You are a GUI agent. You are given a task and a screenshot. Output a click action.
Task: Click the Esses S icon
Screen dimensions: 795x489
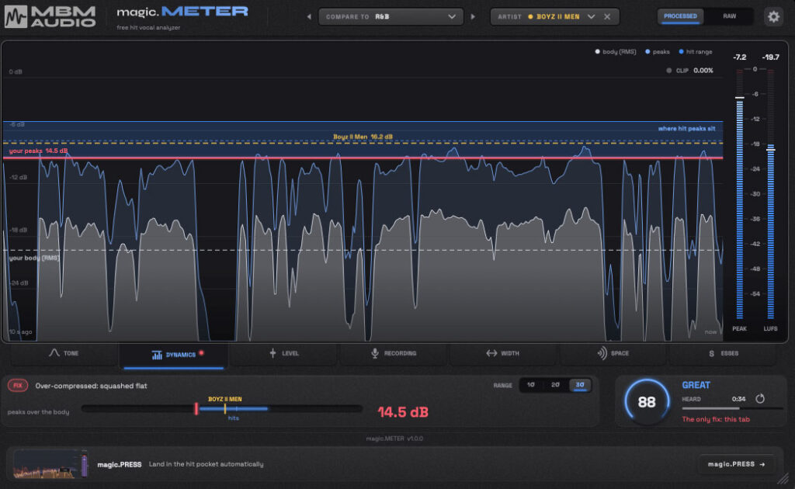tap(711, 354)
